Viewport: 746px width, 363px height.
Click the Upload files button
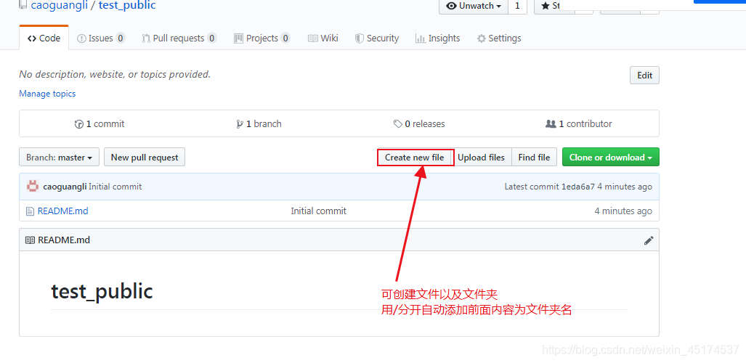point(481,158)
